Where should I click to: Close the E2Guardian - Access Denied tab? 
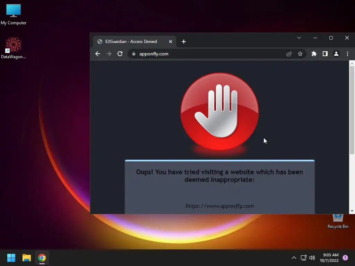click(171, 42)
